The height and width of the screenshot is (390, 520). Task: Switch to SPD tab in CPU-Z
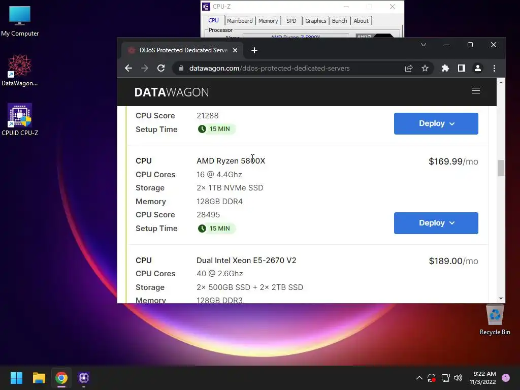click(x=291, y=21)
